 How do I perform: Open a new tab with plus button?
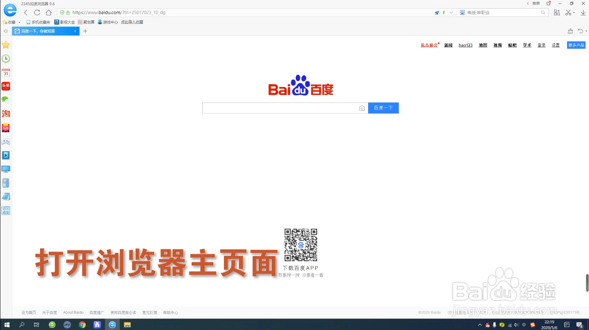click(x=85, y=31)
